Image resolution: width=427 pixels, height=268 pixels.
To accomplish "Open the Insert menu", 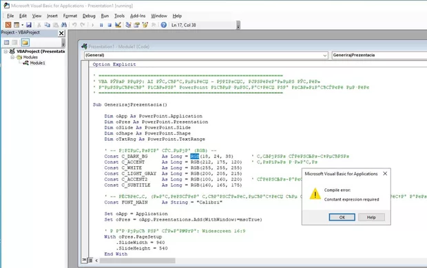I will tap(52, 16).
